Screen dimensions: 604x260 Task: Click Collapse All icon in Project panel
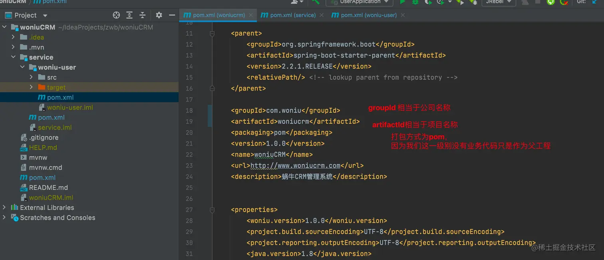142,15
